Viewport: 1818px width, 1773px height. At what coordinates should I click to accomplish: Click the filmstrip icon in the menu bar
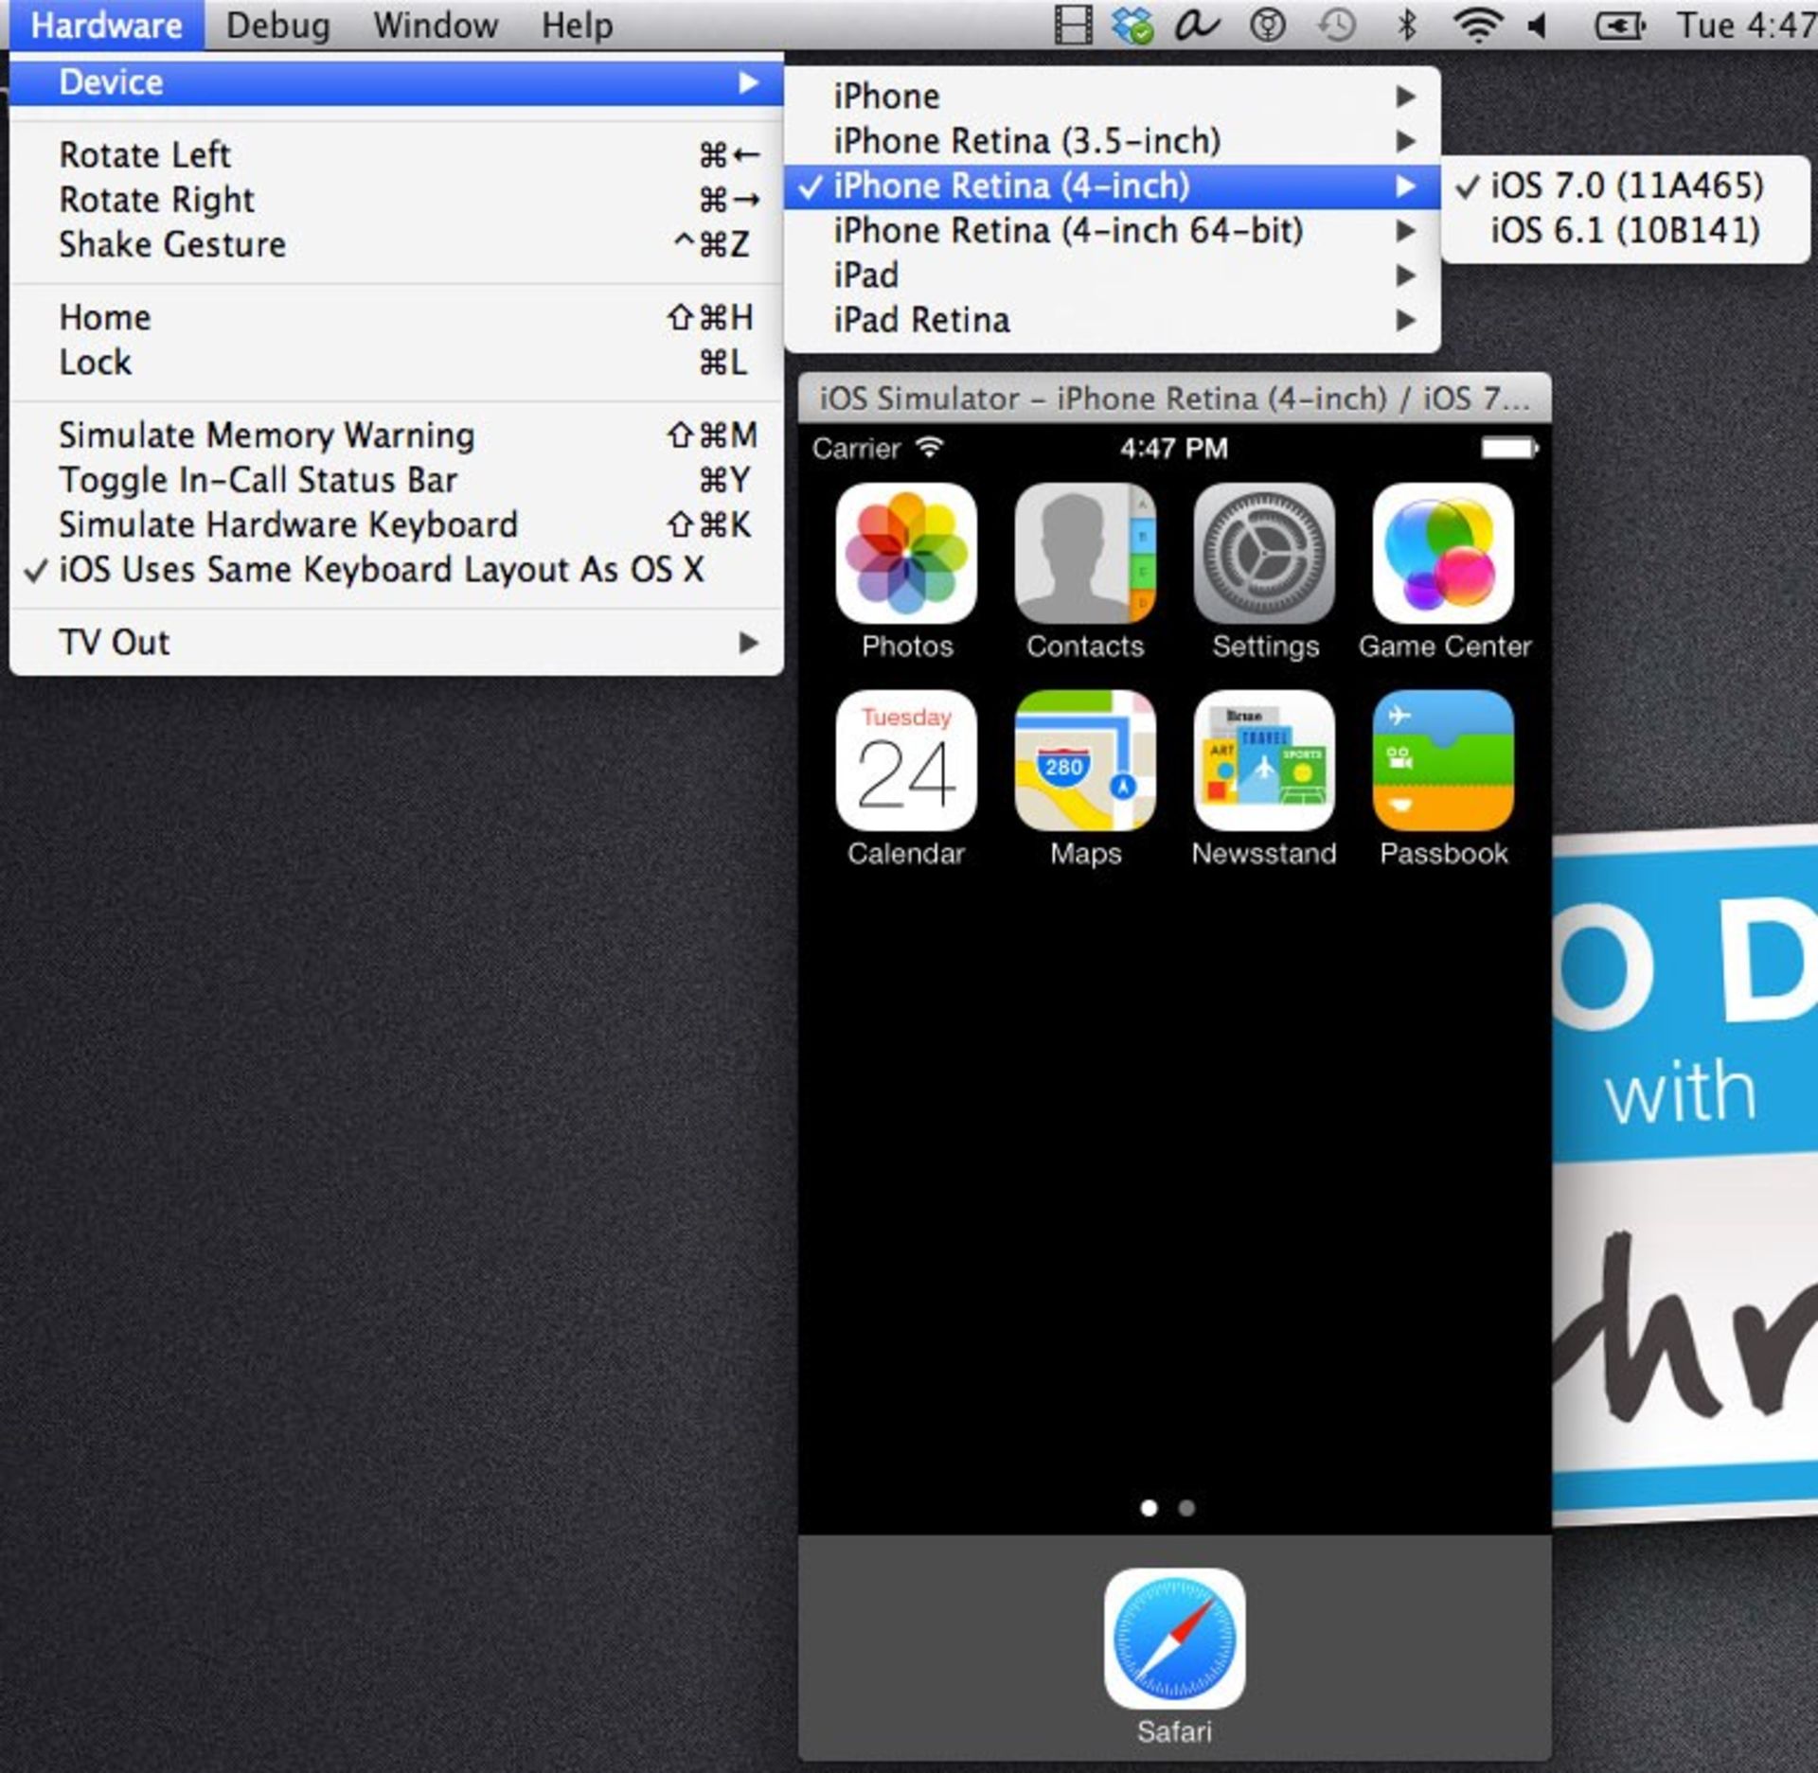[x=1073, y=26]
